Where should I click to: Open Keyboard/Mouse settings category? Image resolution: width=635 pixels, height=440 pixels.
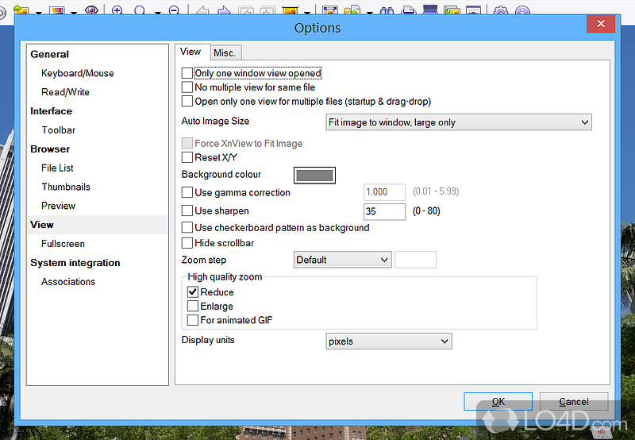click(77, 73)
